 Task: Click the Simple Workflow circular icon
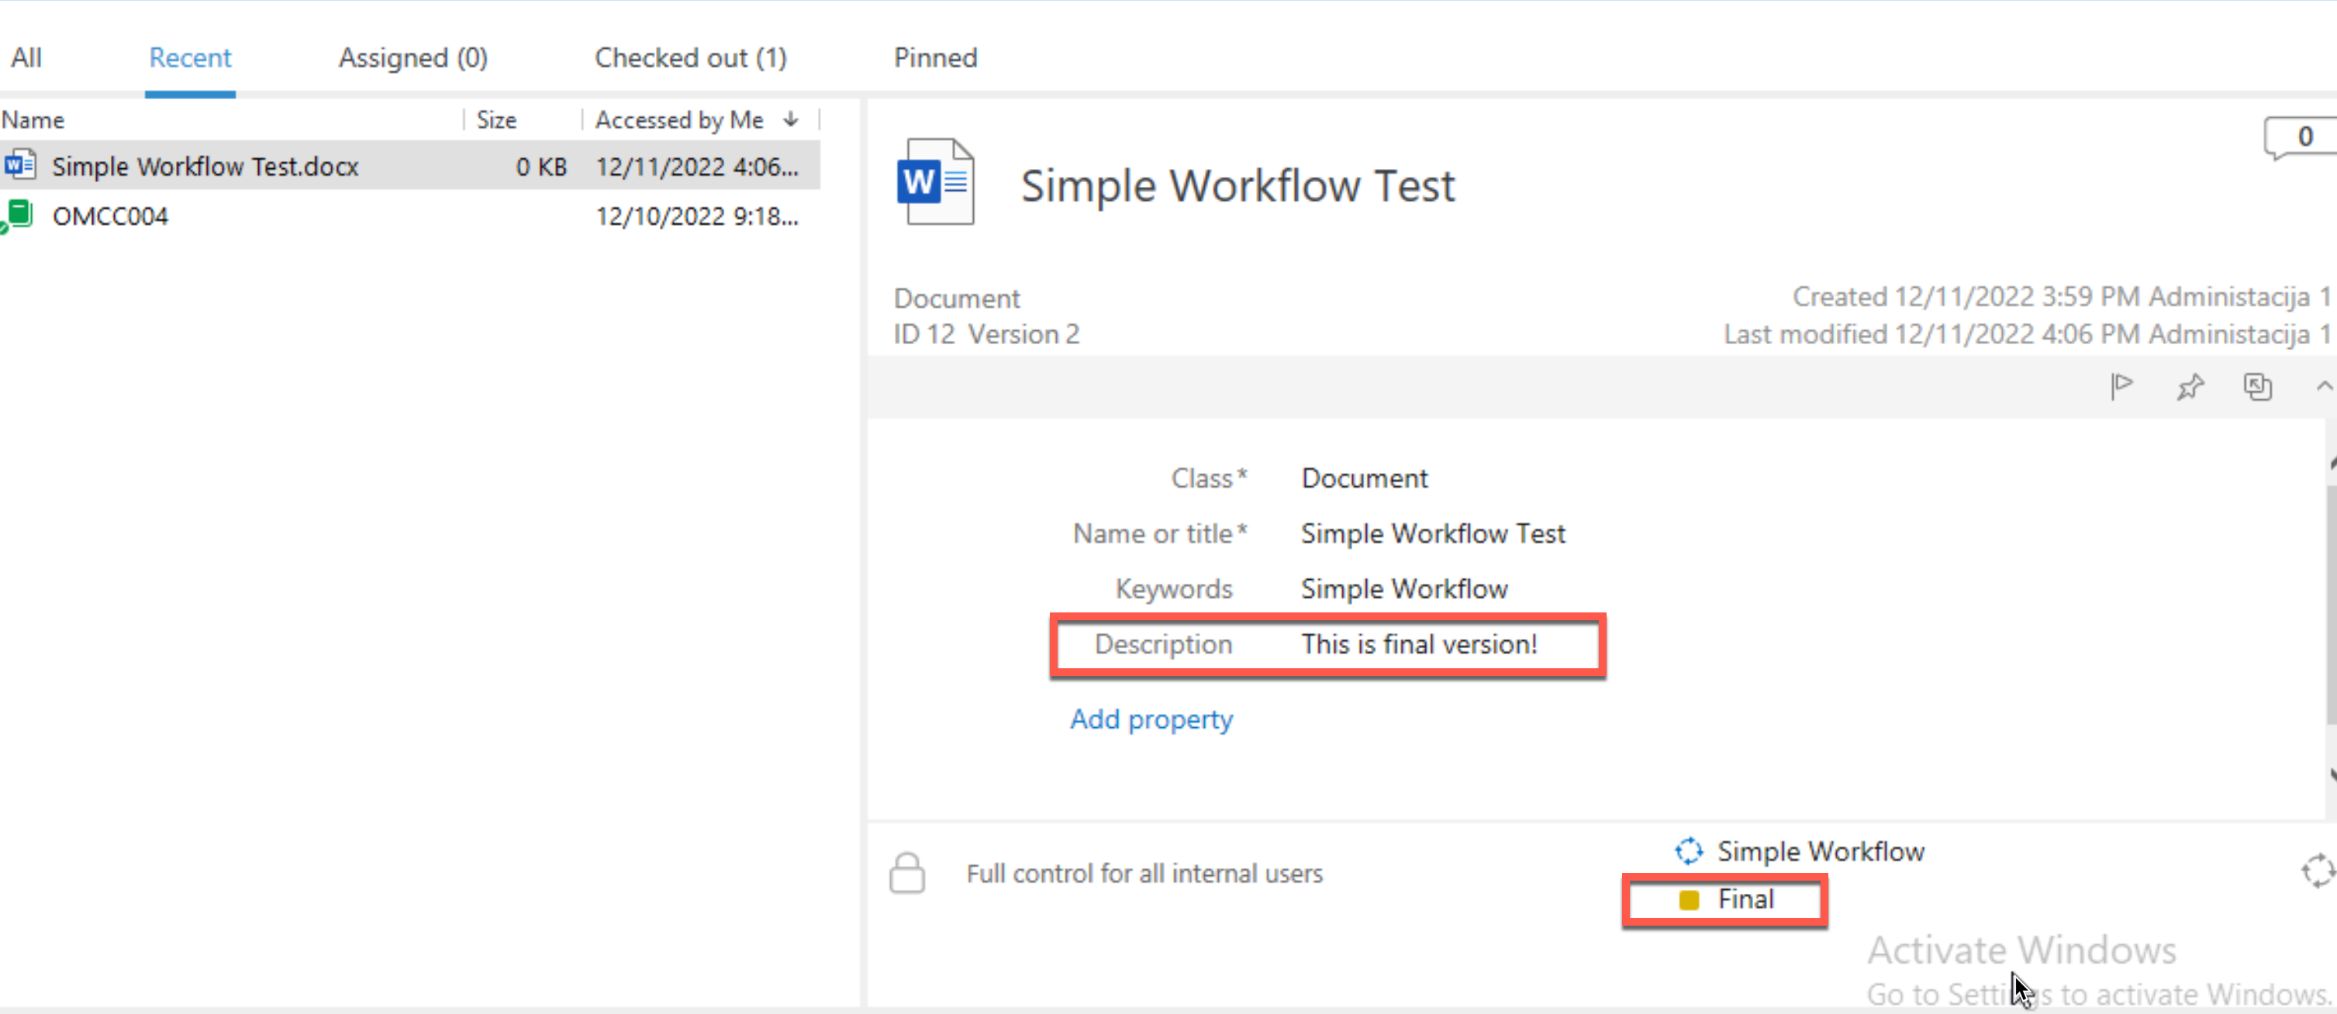(1687, 850)
